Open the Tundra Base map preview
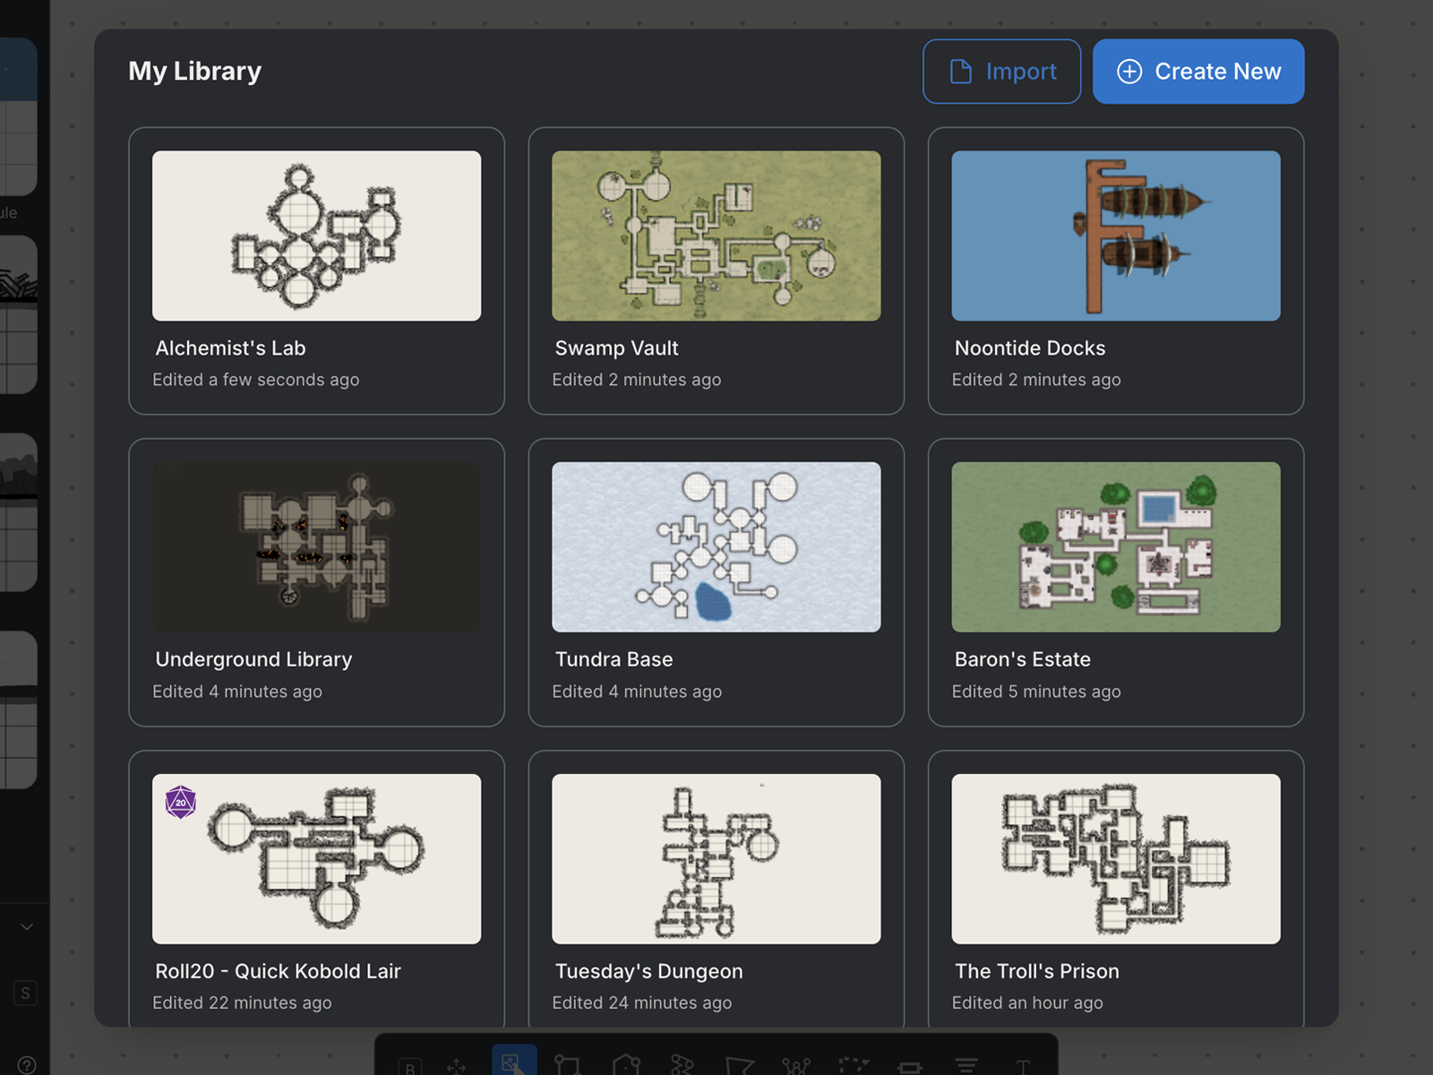The image size is (1433, 1075). (716, 546)
